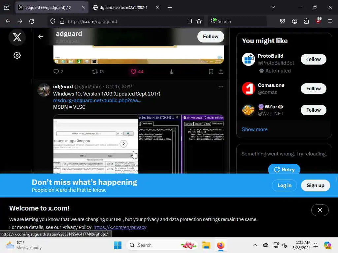Click the Sign up button
338x253 pixels.
pos(315,185)
